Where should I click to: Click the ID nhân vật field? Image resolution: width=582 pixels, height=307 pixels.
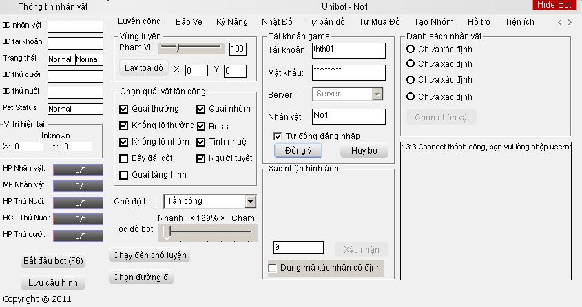(x=75, y=27)
